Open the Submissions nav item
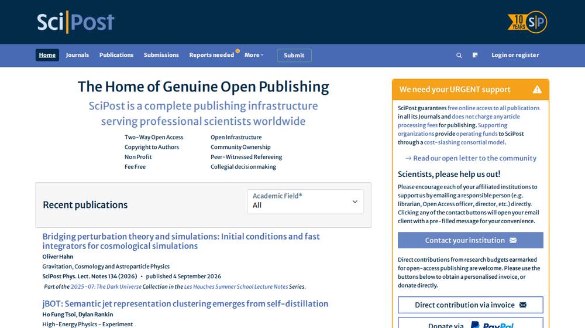The height and width of the screenshot is (328, 585). click(161, 55)
